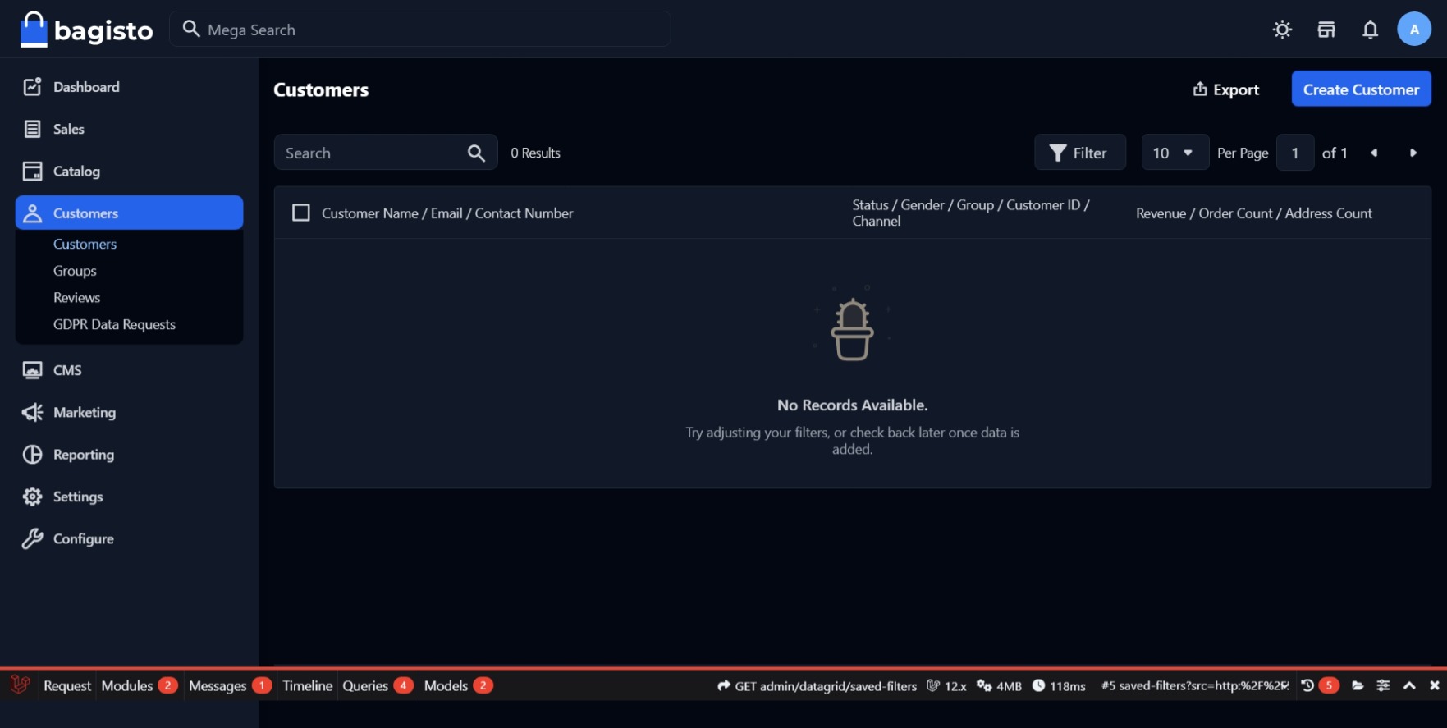1447x728 pixels.
Task: Focus the Mega Search input
Action: tap(420, 29)
